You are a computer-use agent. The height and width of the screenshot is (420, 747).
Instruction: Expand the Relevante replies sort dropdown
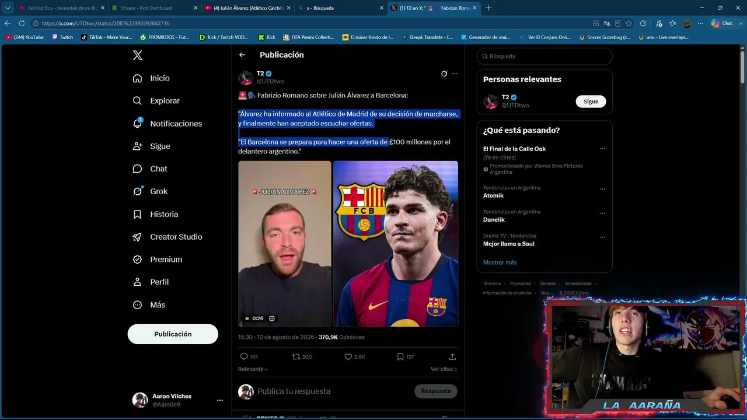pyautogui.click(x=253, y=369)
